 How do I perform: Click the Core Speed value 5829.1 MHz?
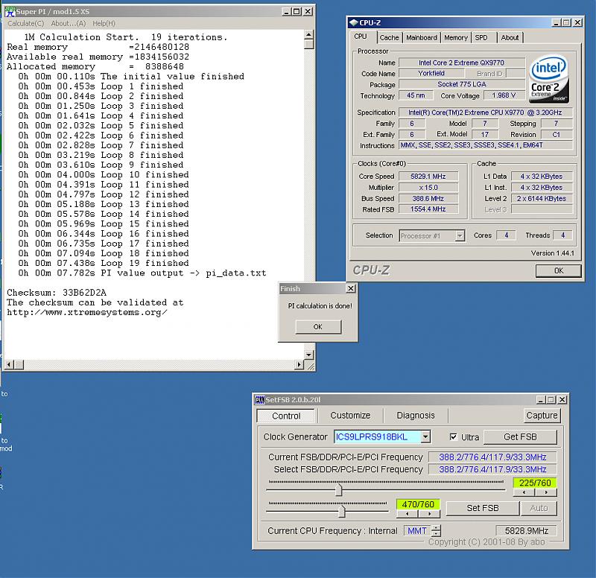click(x=428, y=177)
